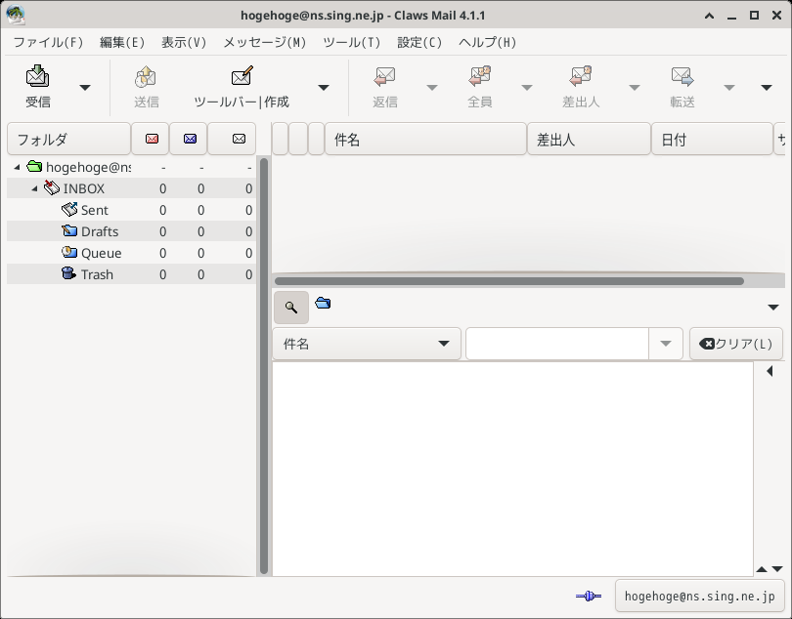This screenshot has height=619, width=792.
Task: Open the 転送 forward options arrow
Action: 728,88
